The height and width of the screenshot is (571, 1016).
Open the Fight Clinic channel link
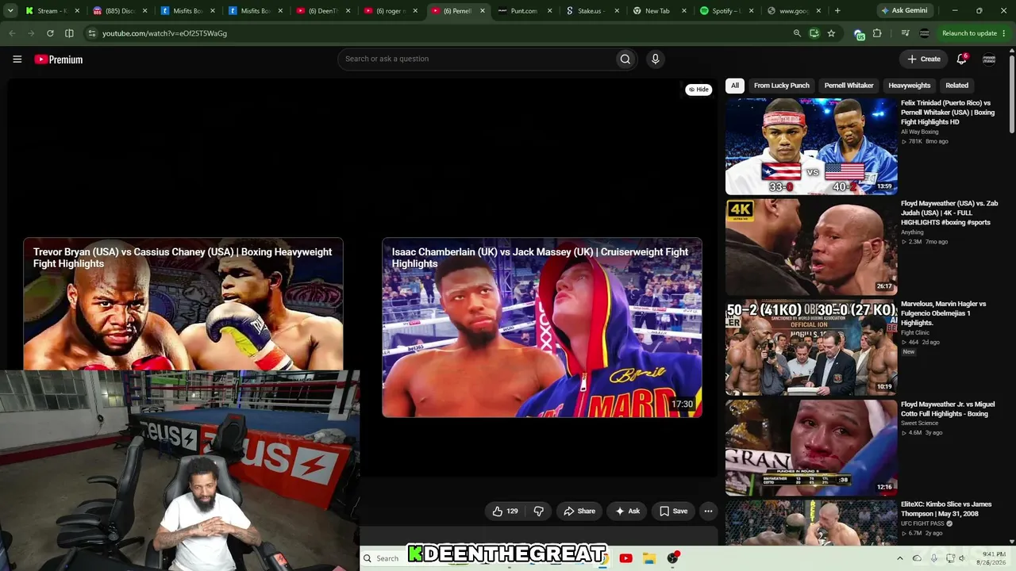coord(915,333)
